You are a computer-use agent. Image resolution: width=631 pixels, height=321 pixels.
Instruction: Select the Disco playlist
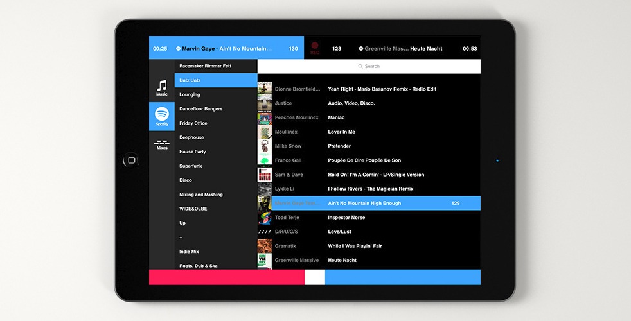point(216,180)
